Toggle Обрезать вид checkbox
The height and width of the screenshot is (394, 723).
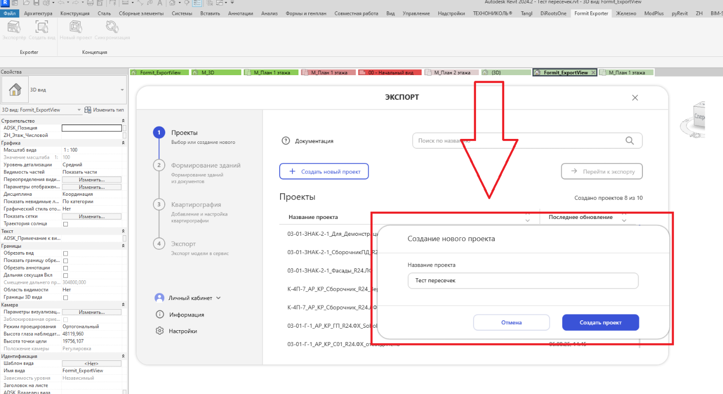[x=65, y=253]
